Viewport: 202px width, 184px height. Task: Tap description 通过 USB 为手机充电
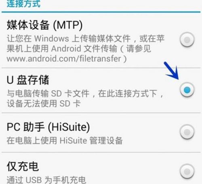46,180
